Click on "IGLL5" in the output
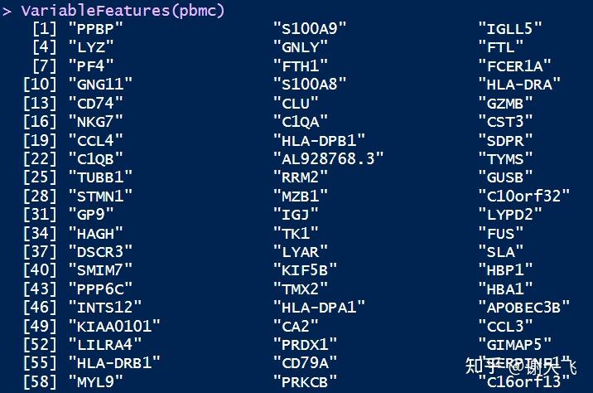Viewport: 593px width, 393px height. (x=510, y=28)
